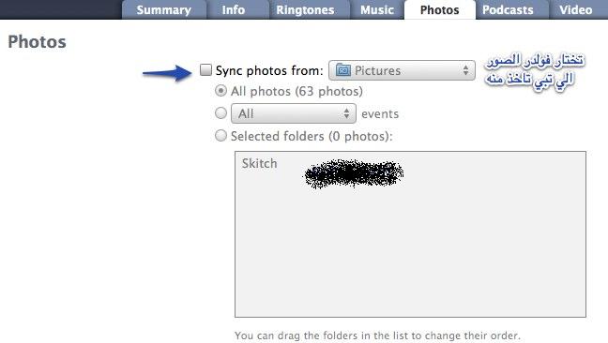Click the All events dropdown arrows
This screenshot has width=608, height=343.
346,113
